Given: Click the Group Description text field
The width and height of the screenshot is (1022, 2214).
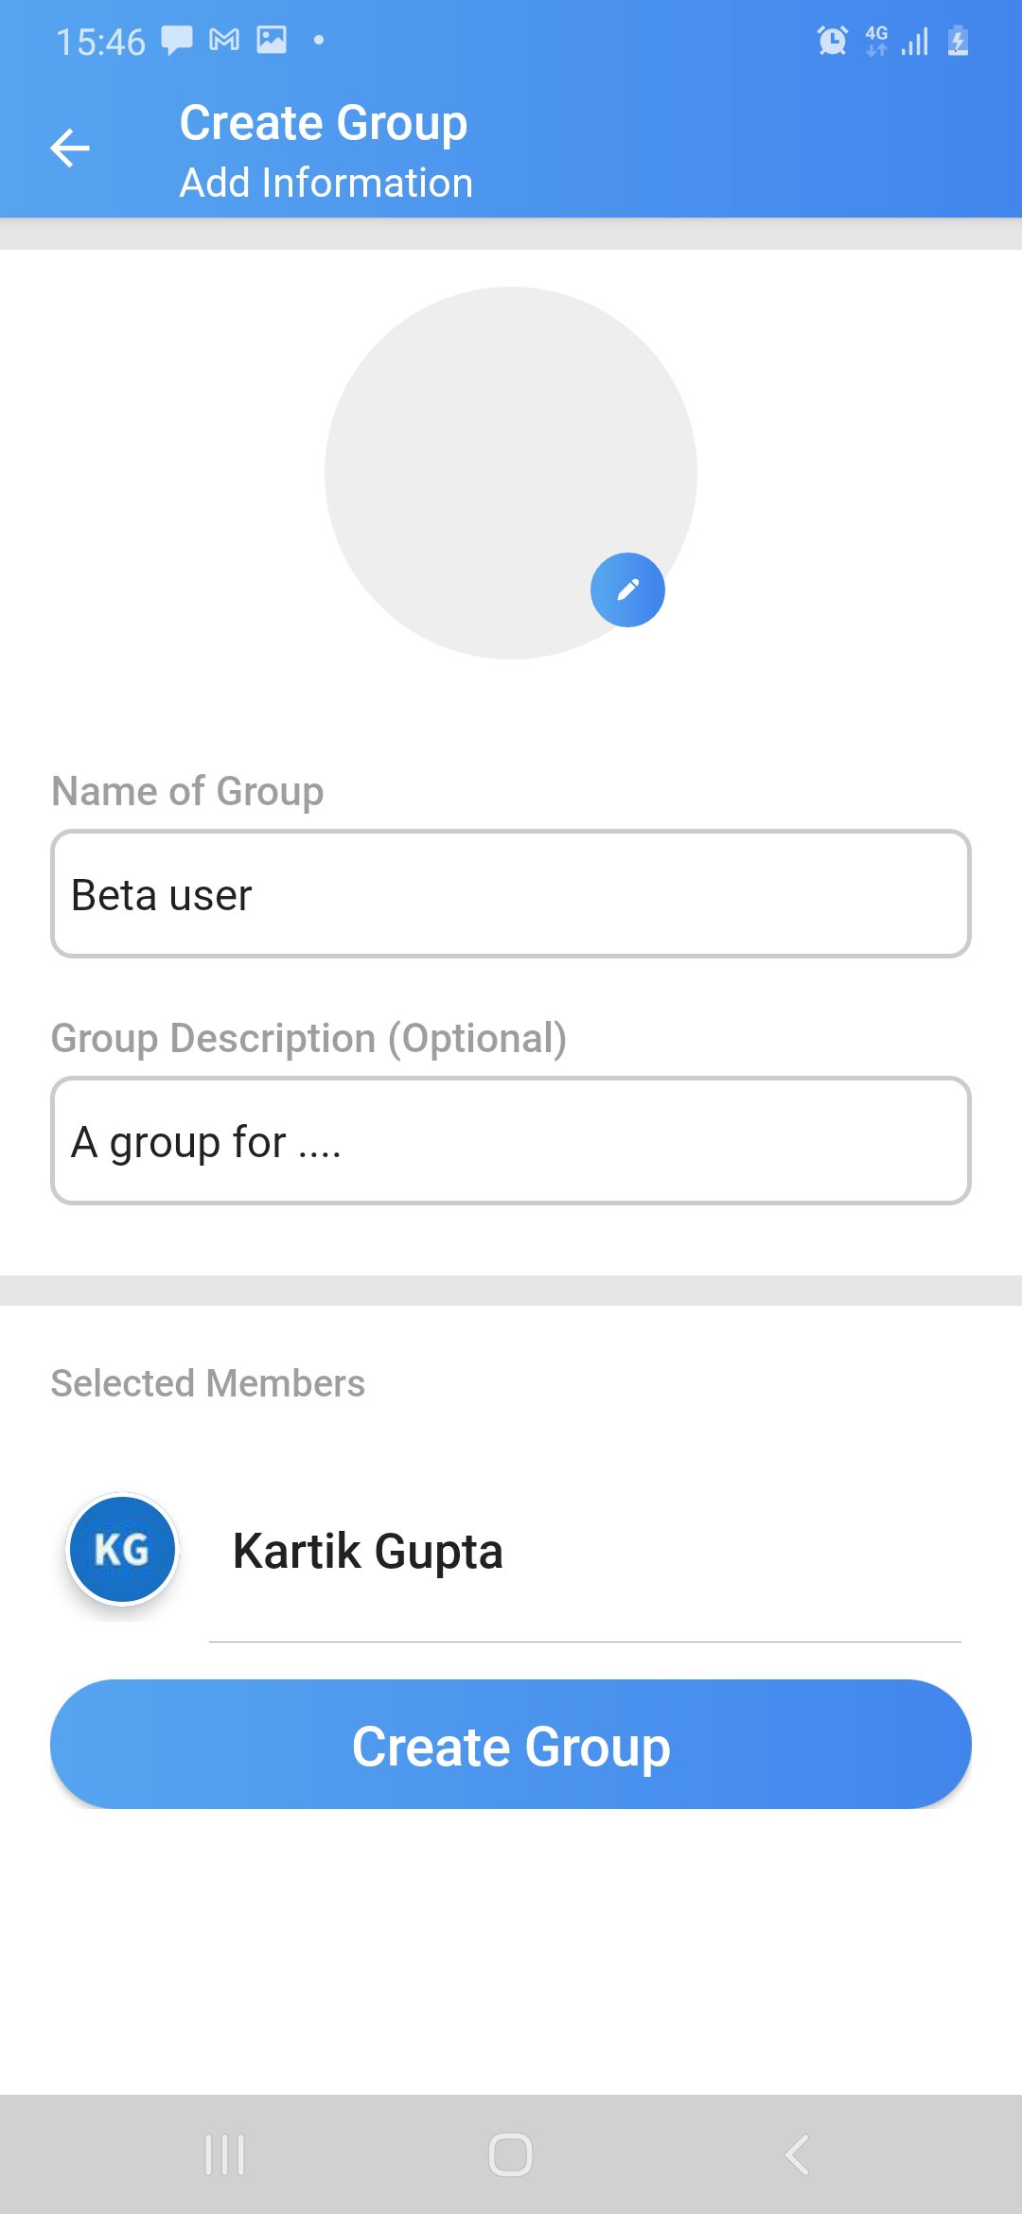Looking at the screenshot, I should click(511, 1141).
